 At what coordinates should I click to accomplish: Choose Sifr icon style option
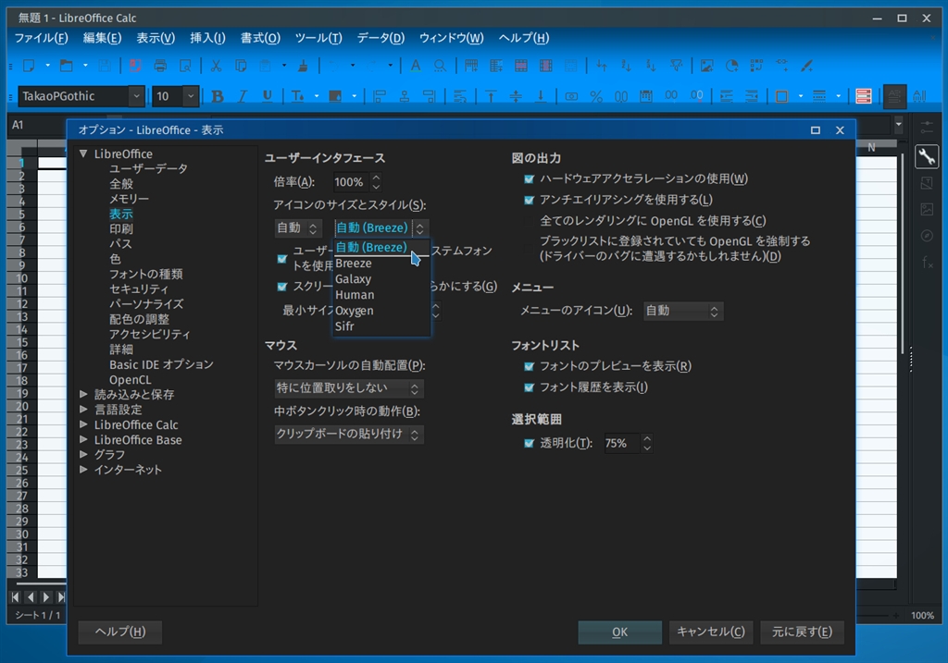(x=381, y=326)
